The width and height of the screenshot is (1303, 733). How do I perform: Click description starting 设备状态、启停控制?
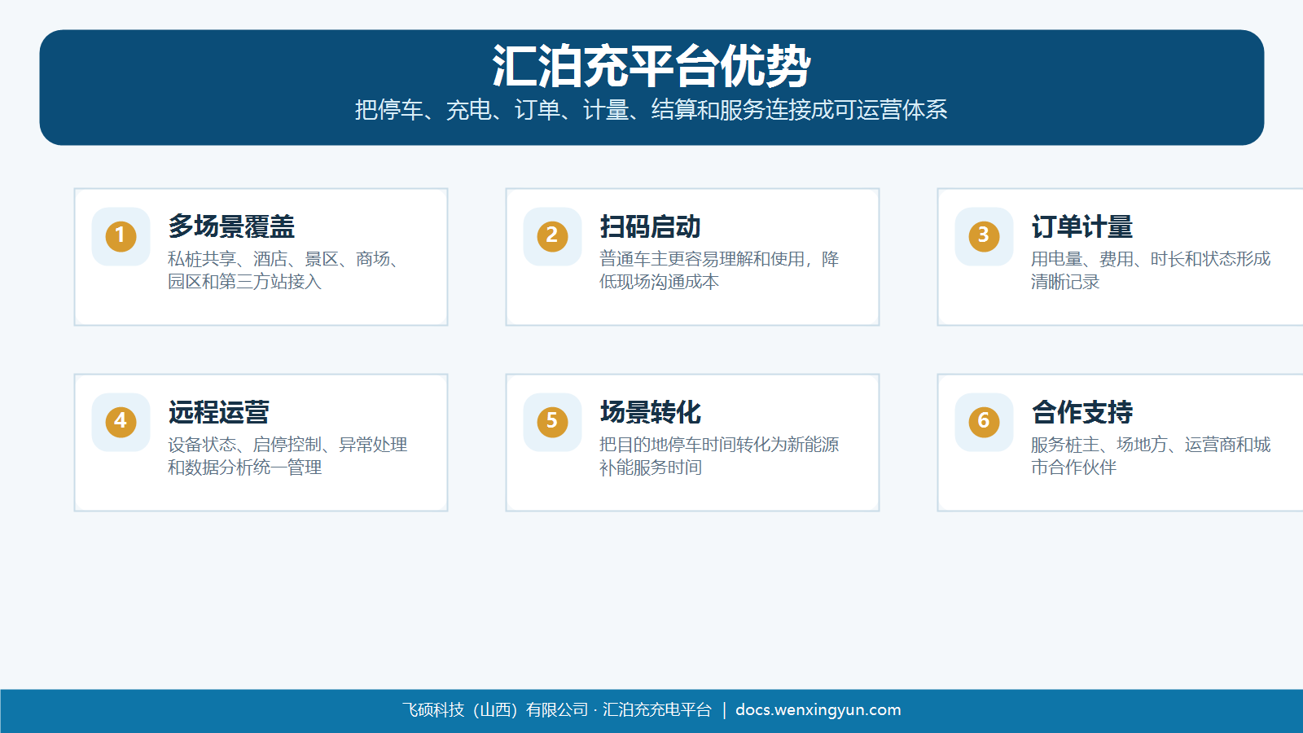click(287, 456)
